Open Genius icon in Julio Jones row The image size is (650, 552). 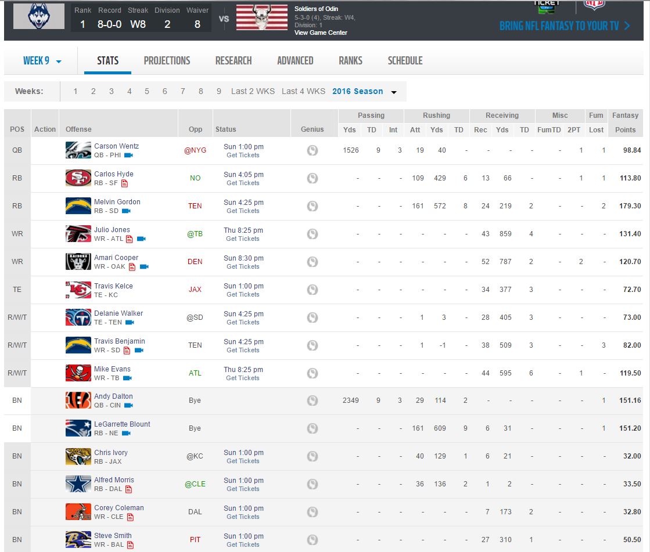pyautogui.click(x=312, y=234)
